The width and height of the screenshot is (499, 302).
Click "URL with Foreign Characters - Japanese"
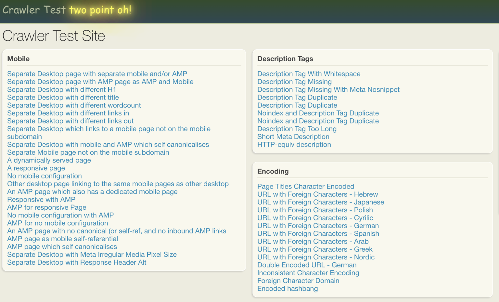coord(321,202)
